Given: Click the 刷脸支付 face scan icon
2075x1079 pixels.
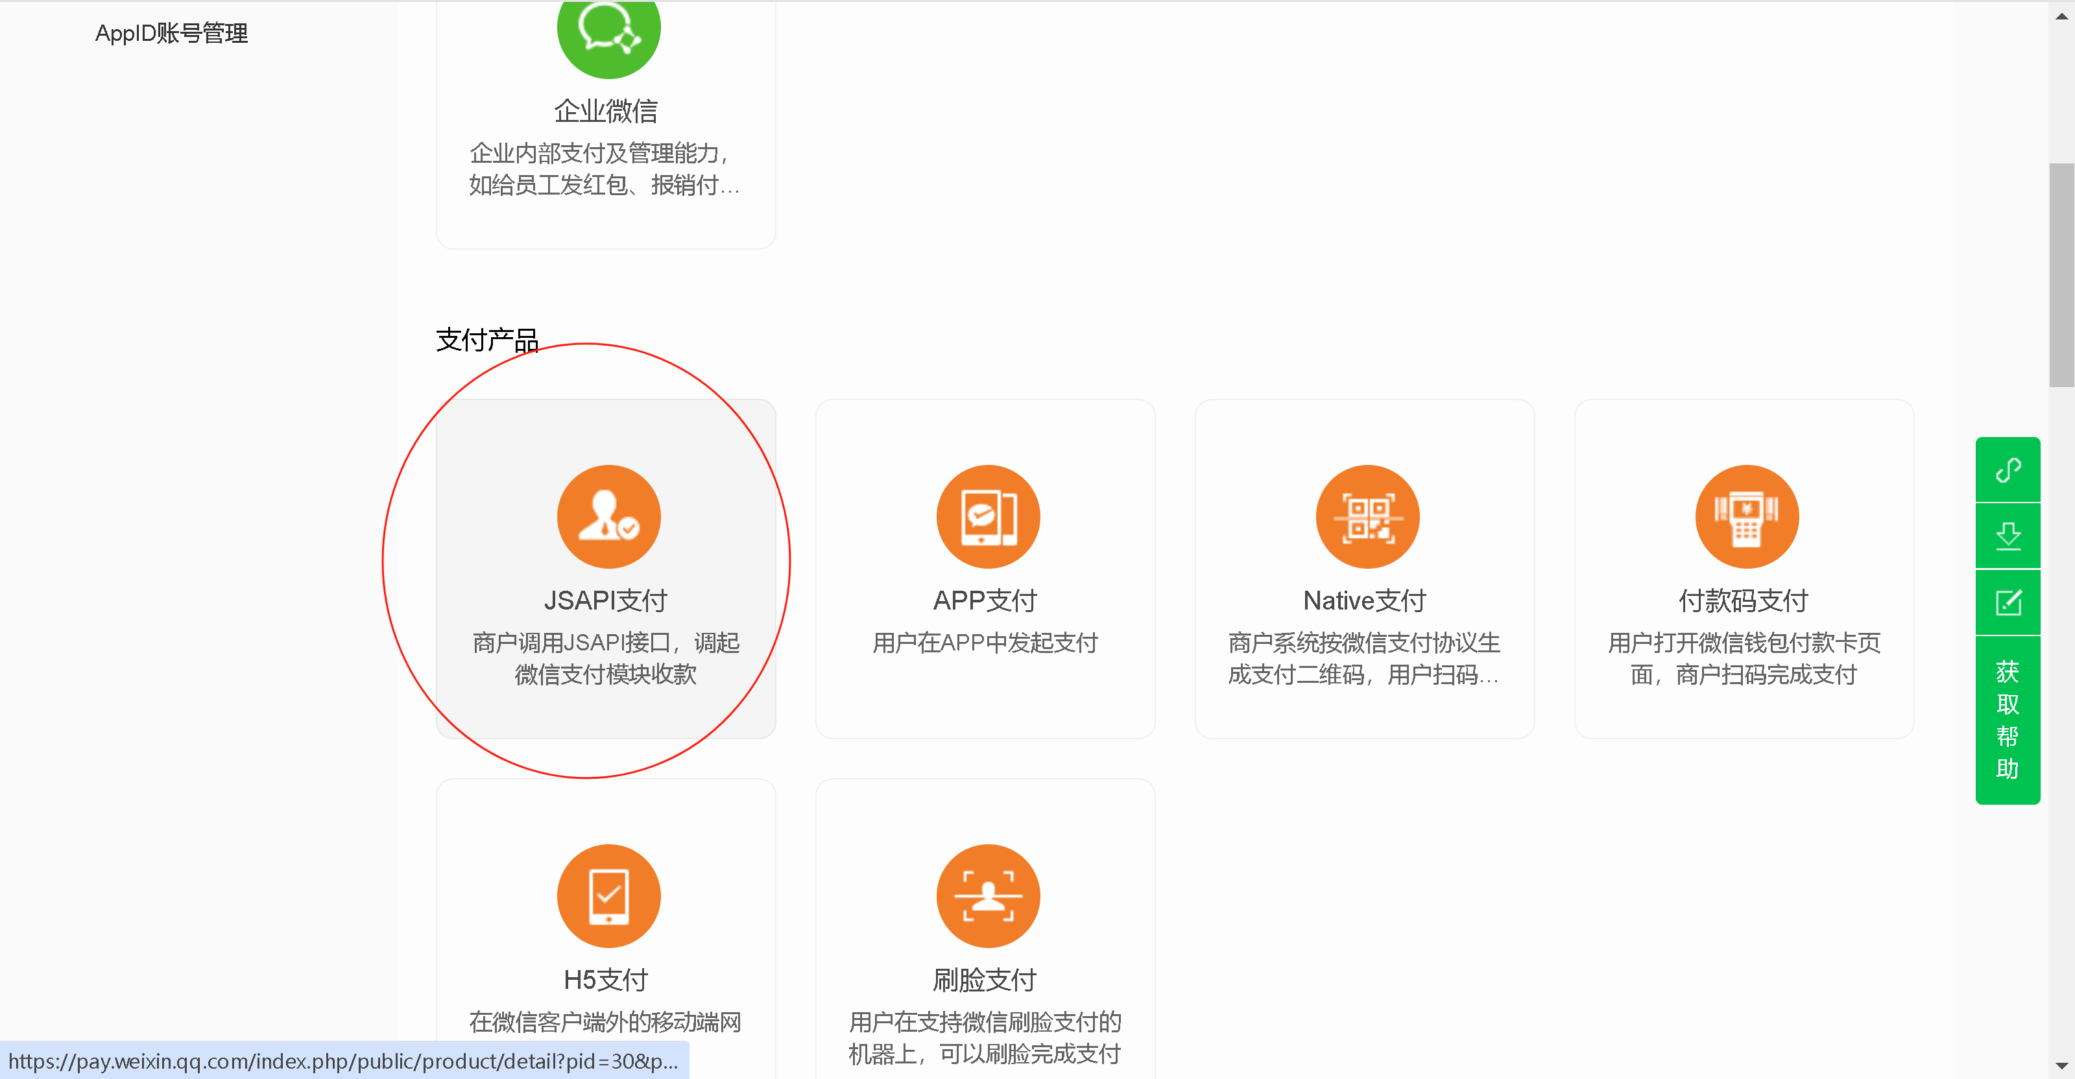Looking at the screenshot, I should (x=988, y=895).
